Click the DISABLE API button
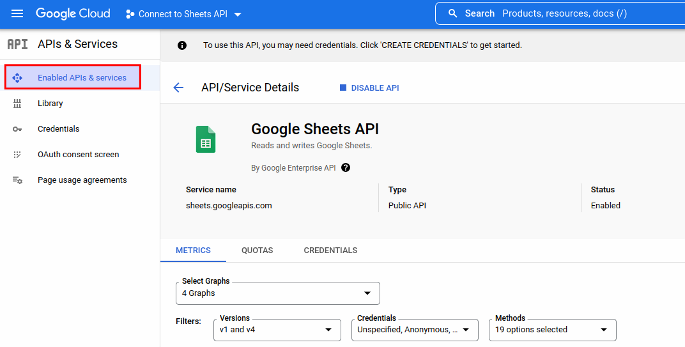This screenshot has height=347, width=685. [369, 88]
